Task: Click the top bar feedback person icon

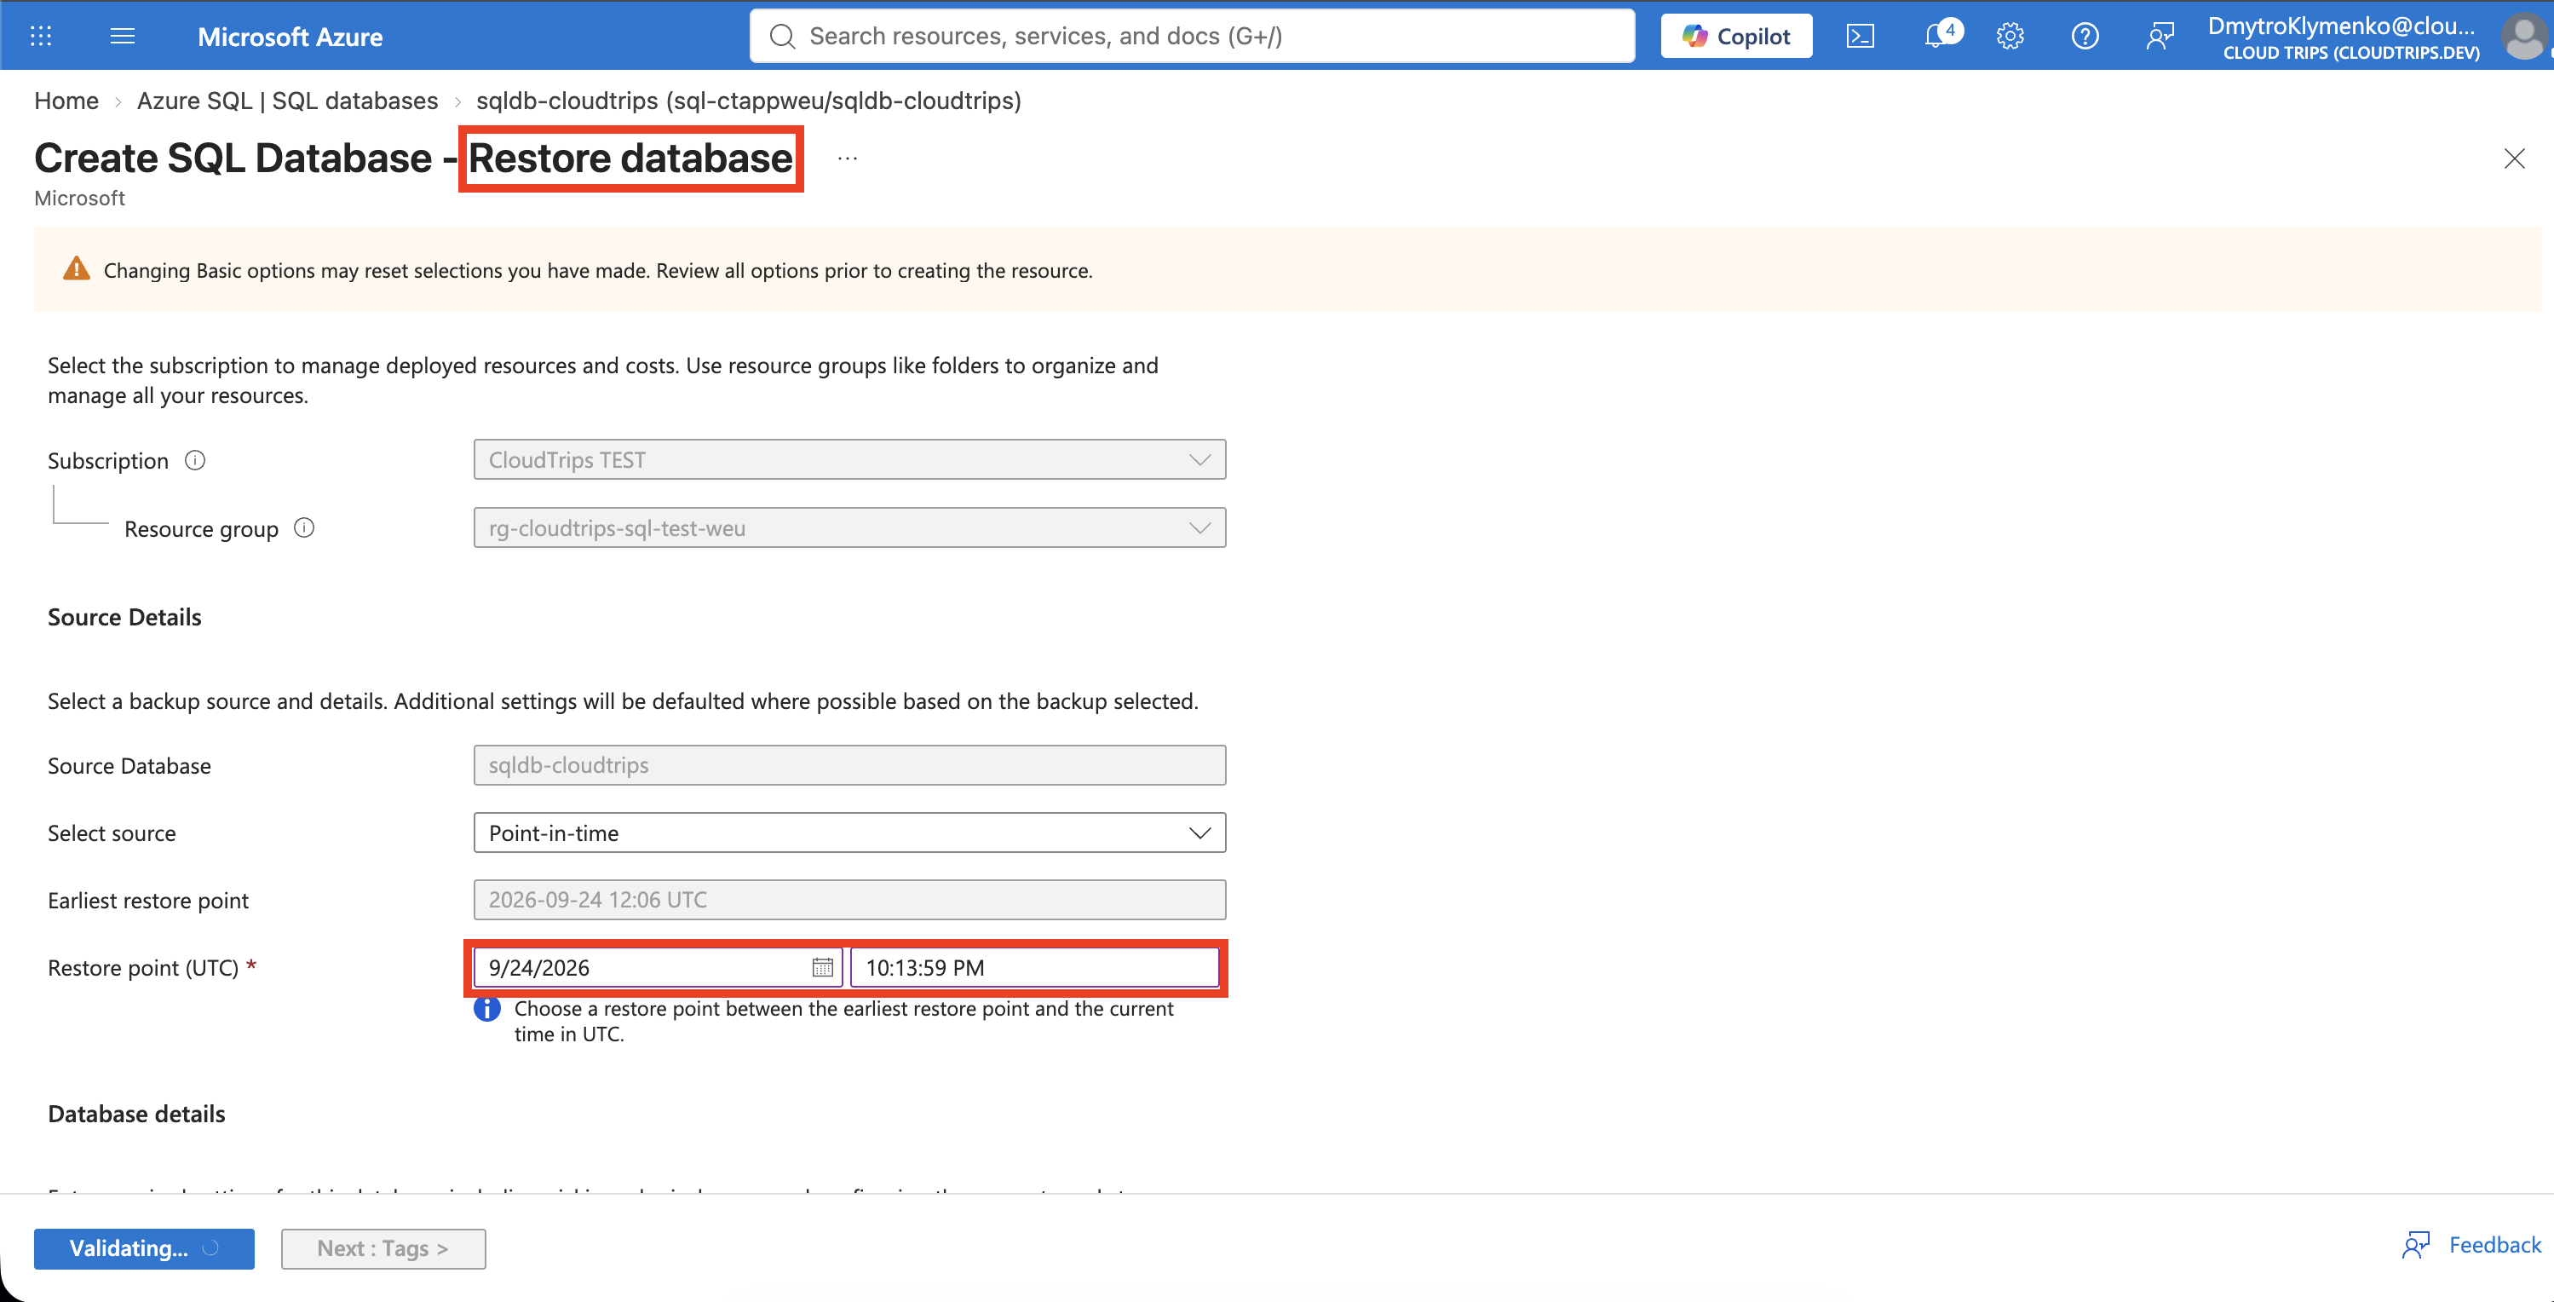Action: [x=2160, y=36]
